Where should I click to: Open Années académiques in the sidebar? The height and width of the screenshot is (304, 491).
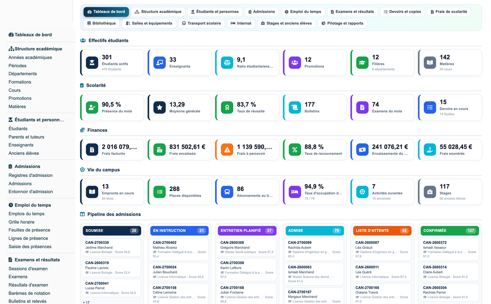click(x=30, y=58)
